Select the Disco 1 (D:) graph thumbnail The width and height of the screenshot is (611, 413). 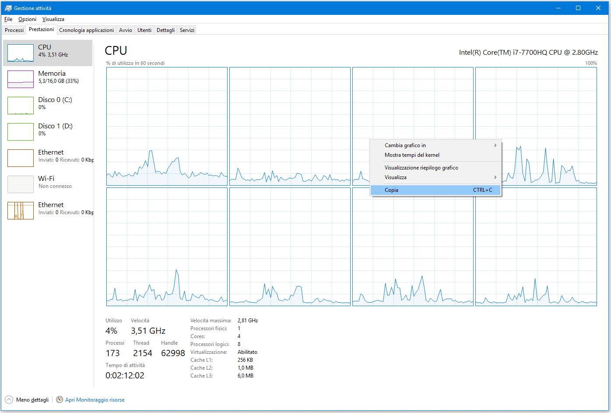coord(21,132)
